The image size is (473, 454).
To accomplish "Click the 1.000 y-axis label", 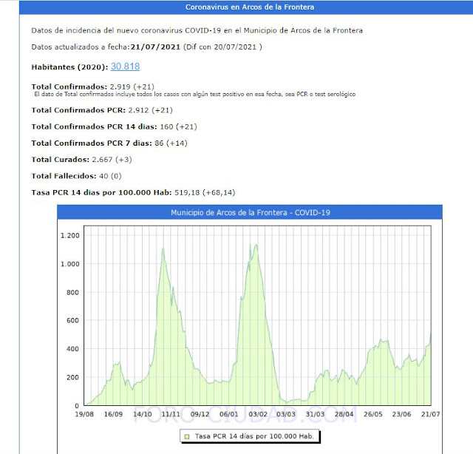I will pyautogui.click(x=70, y=264).
